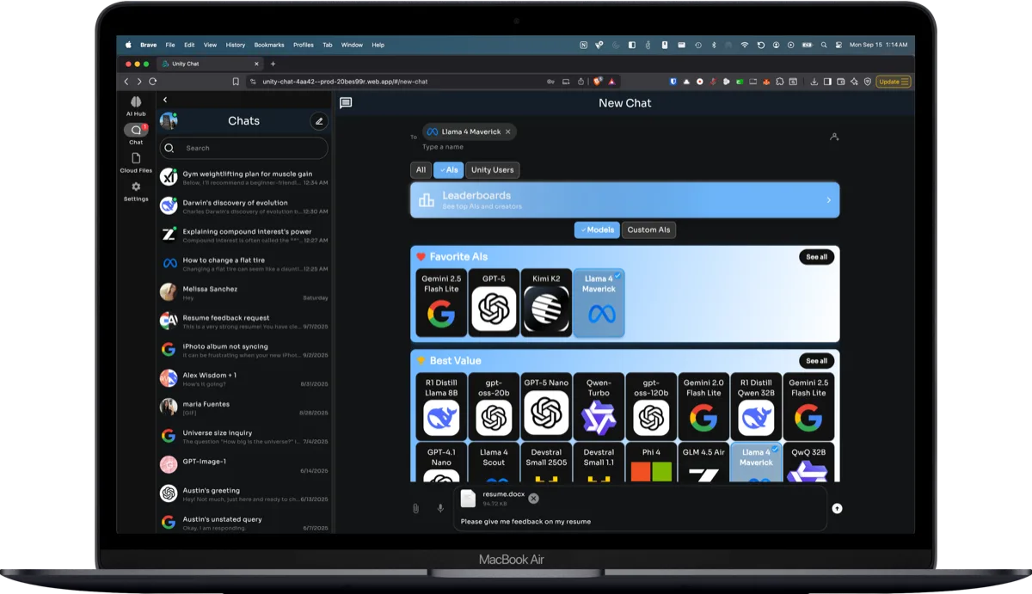Open the Brave Shields lion icon

click(598, 82)
